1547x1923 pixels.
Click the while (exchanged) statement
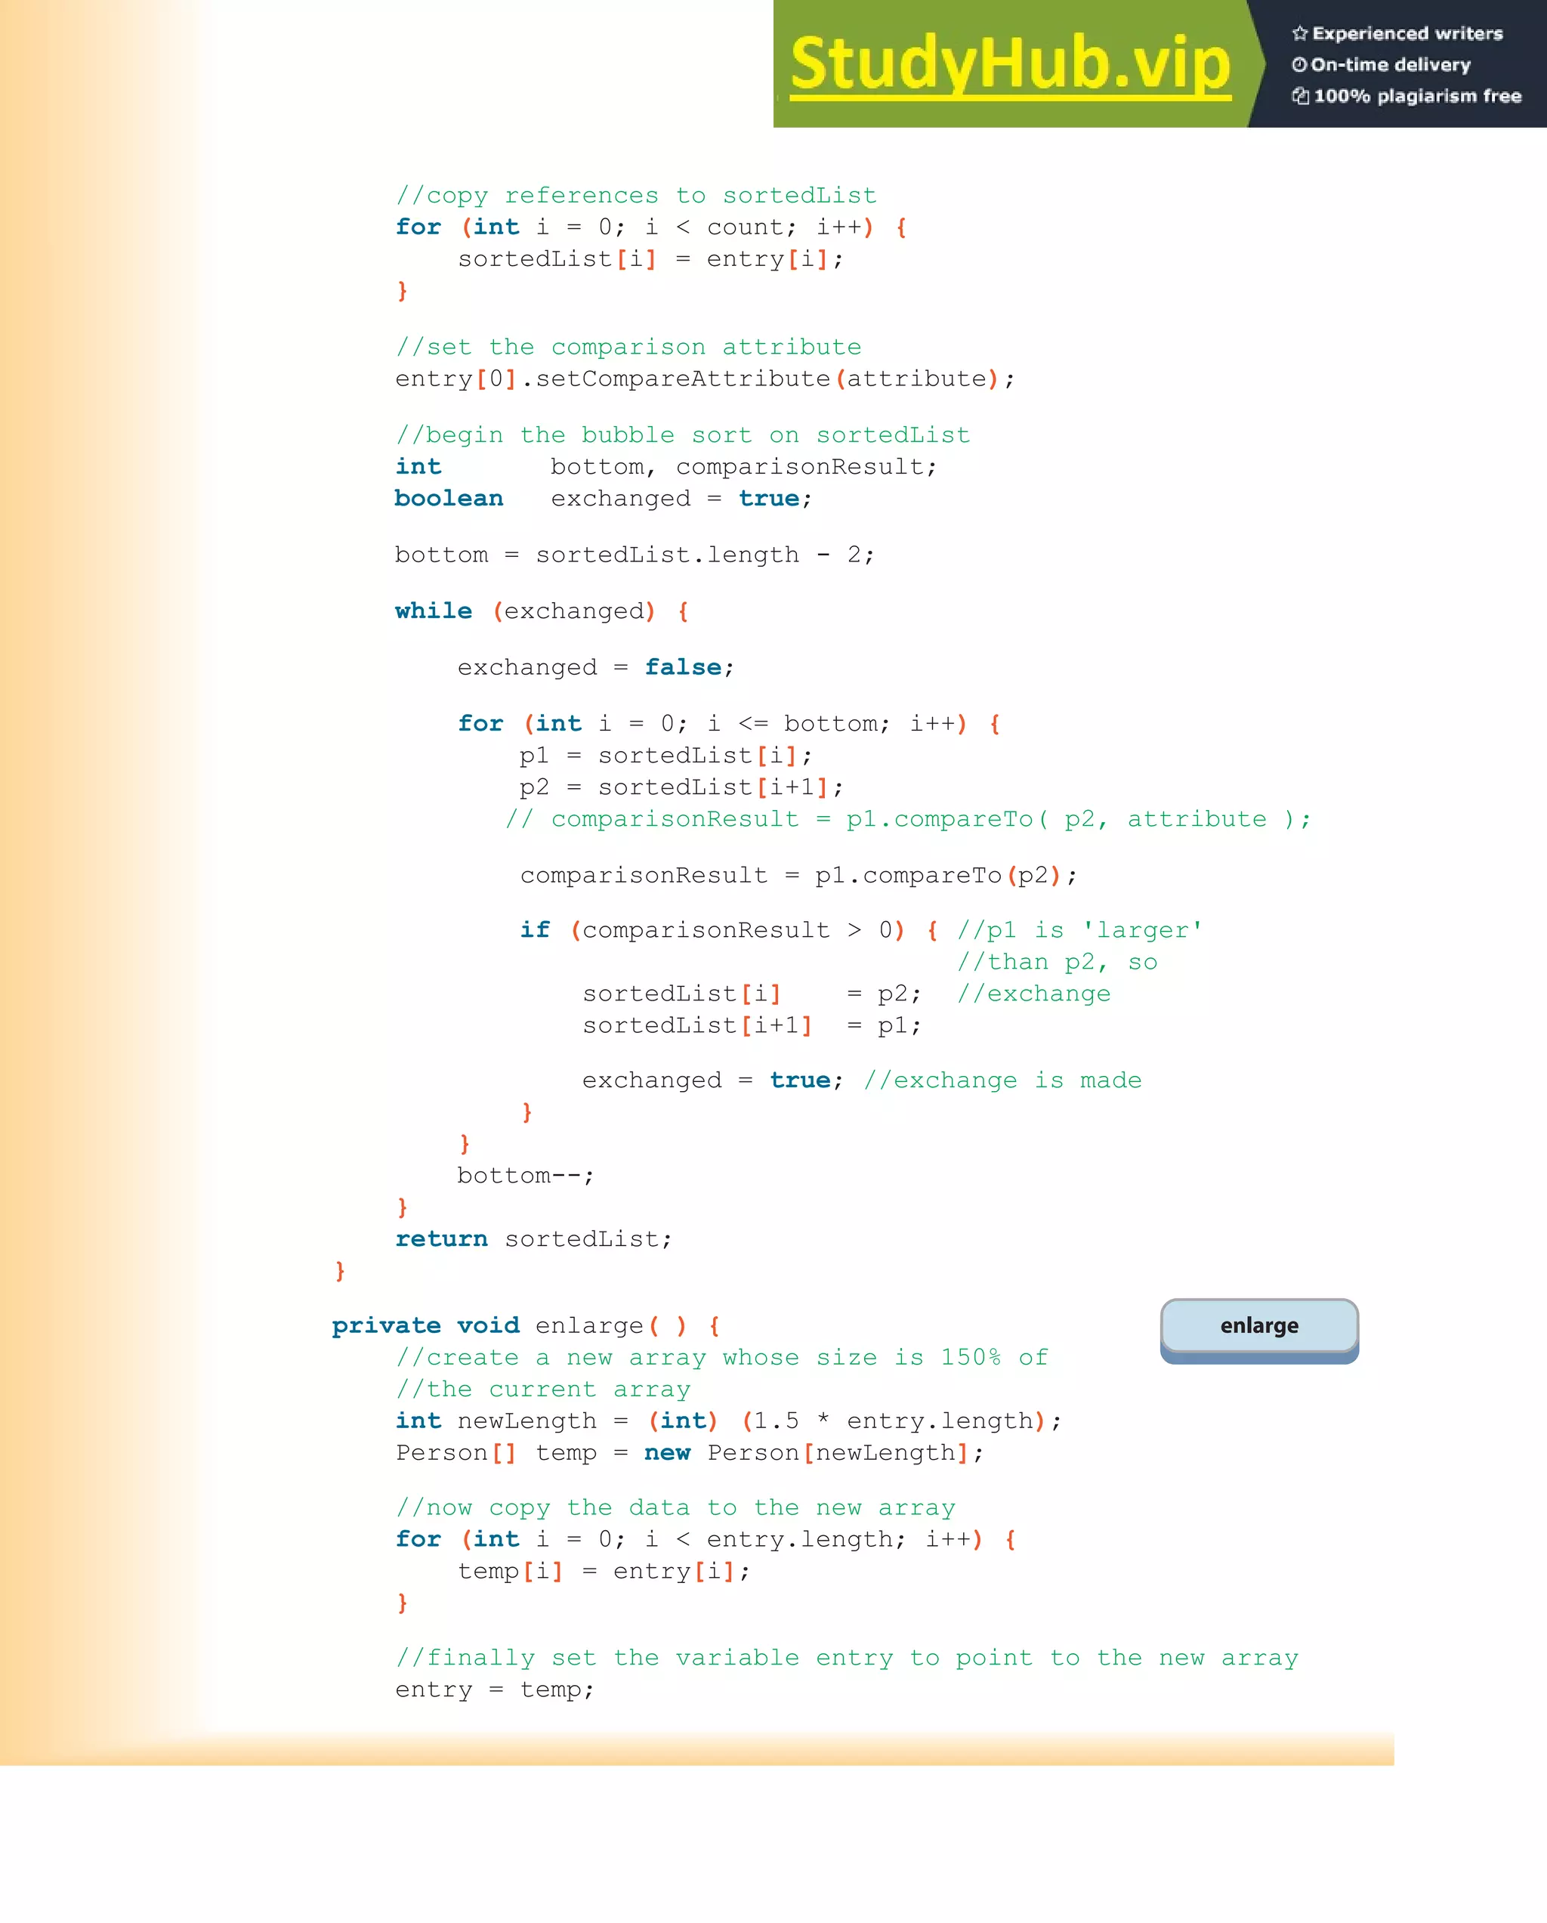(542, 612)
